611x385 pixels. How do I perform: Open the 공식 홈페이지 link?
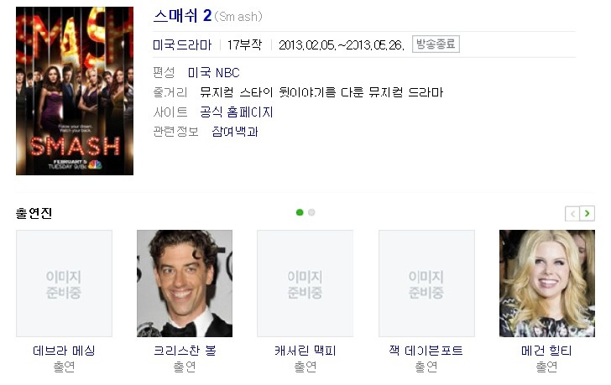point(237,112)
